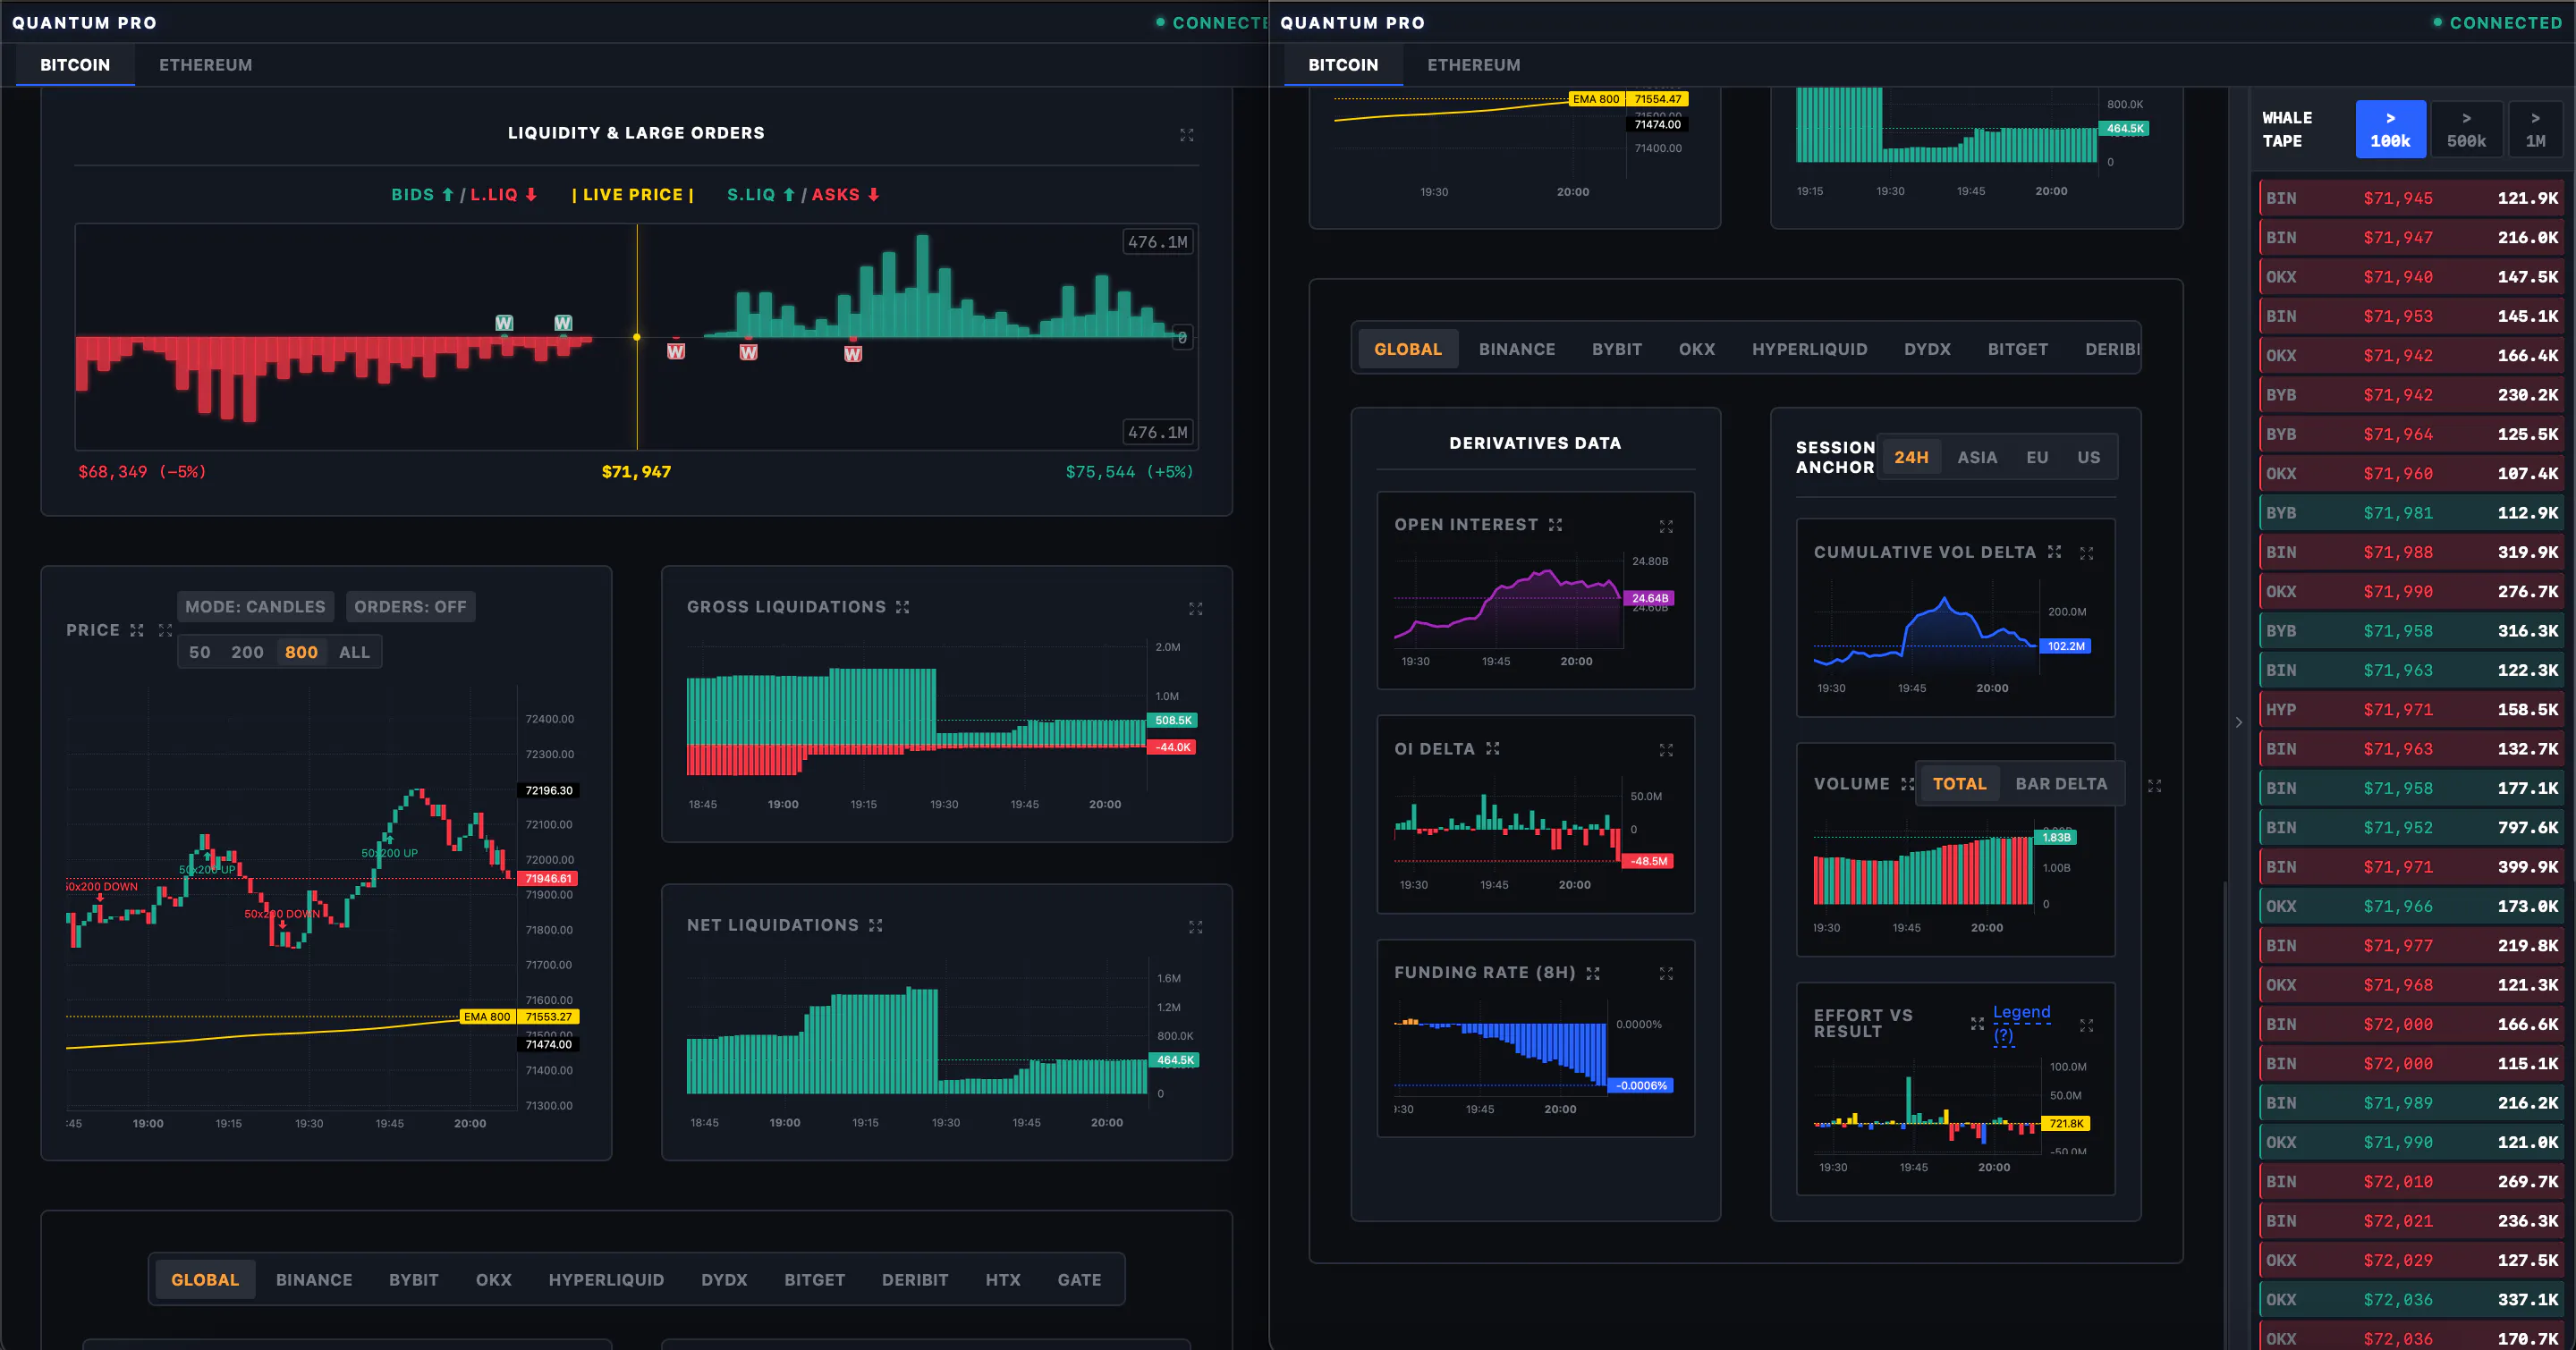Click bold expand icon beside OPEN INTEREST title

tap(1555, 525)
